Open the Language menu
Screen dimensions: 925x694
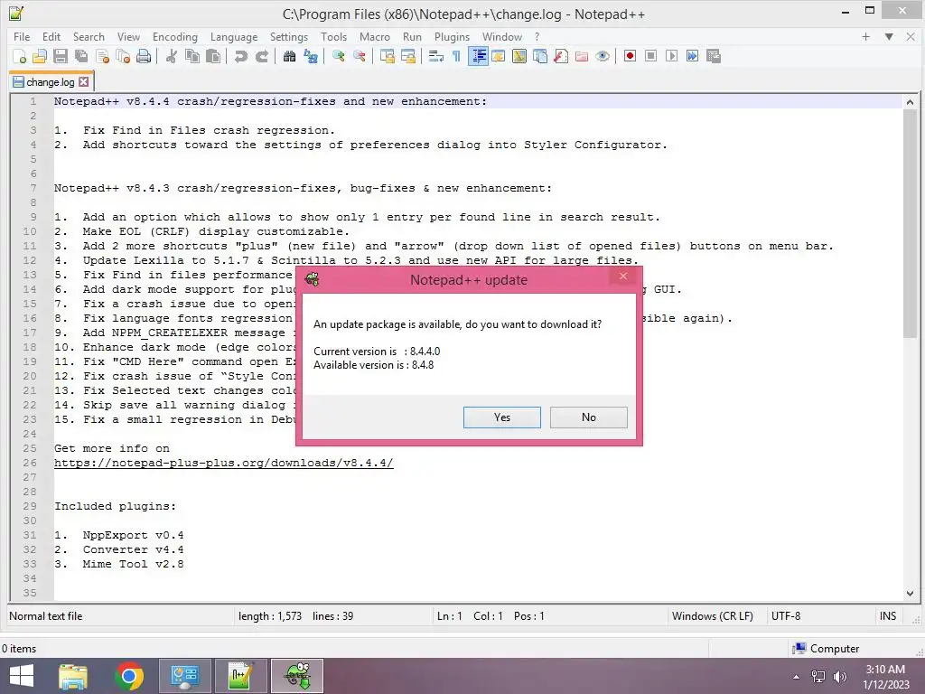pos(234,36)
